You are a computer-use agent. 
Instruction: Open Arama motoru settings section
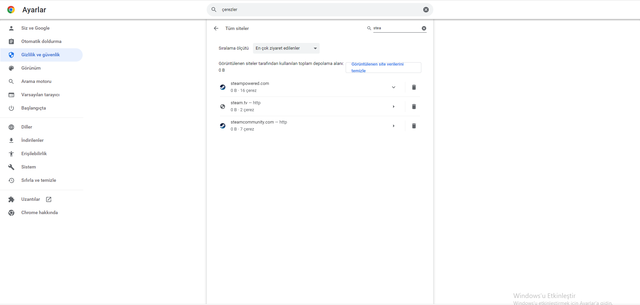41,82
